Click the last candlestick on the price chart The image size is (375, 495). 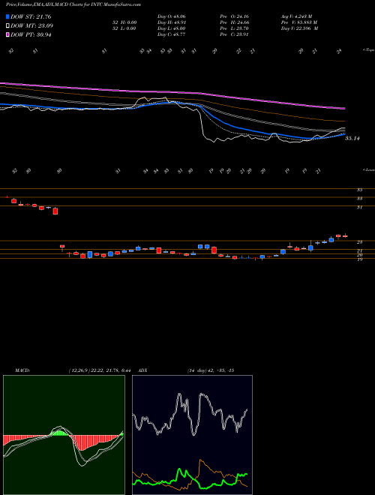tap(345, 235)
